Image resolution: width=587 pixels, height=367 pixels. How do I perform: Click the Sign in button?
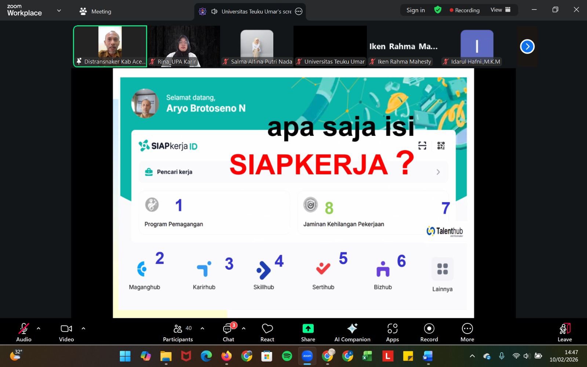pos(415,10)
